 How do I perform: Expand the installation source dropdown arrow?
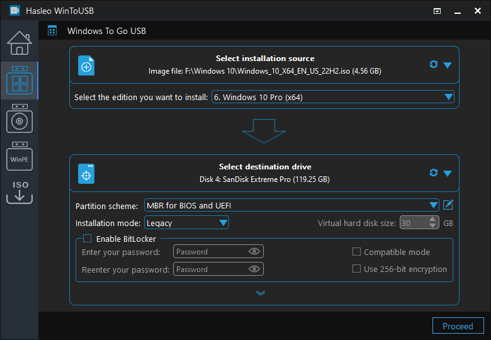pos(448,65)
